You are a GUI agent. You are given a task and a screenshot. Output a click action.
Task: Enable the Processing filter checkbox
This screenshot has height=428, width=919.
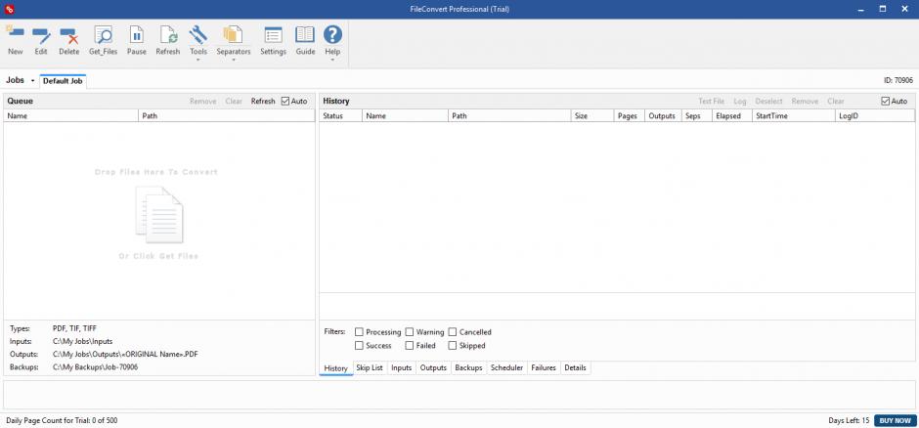[359, 332]
